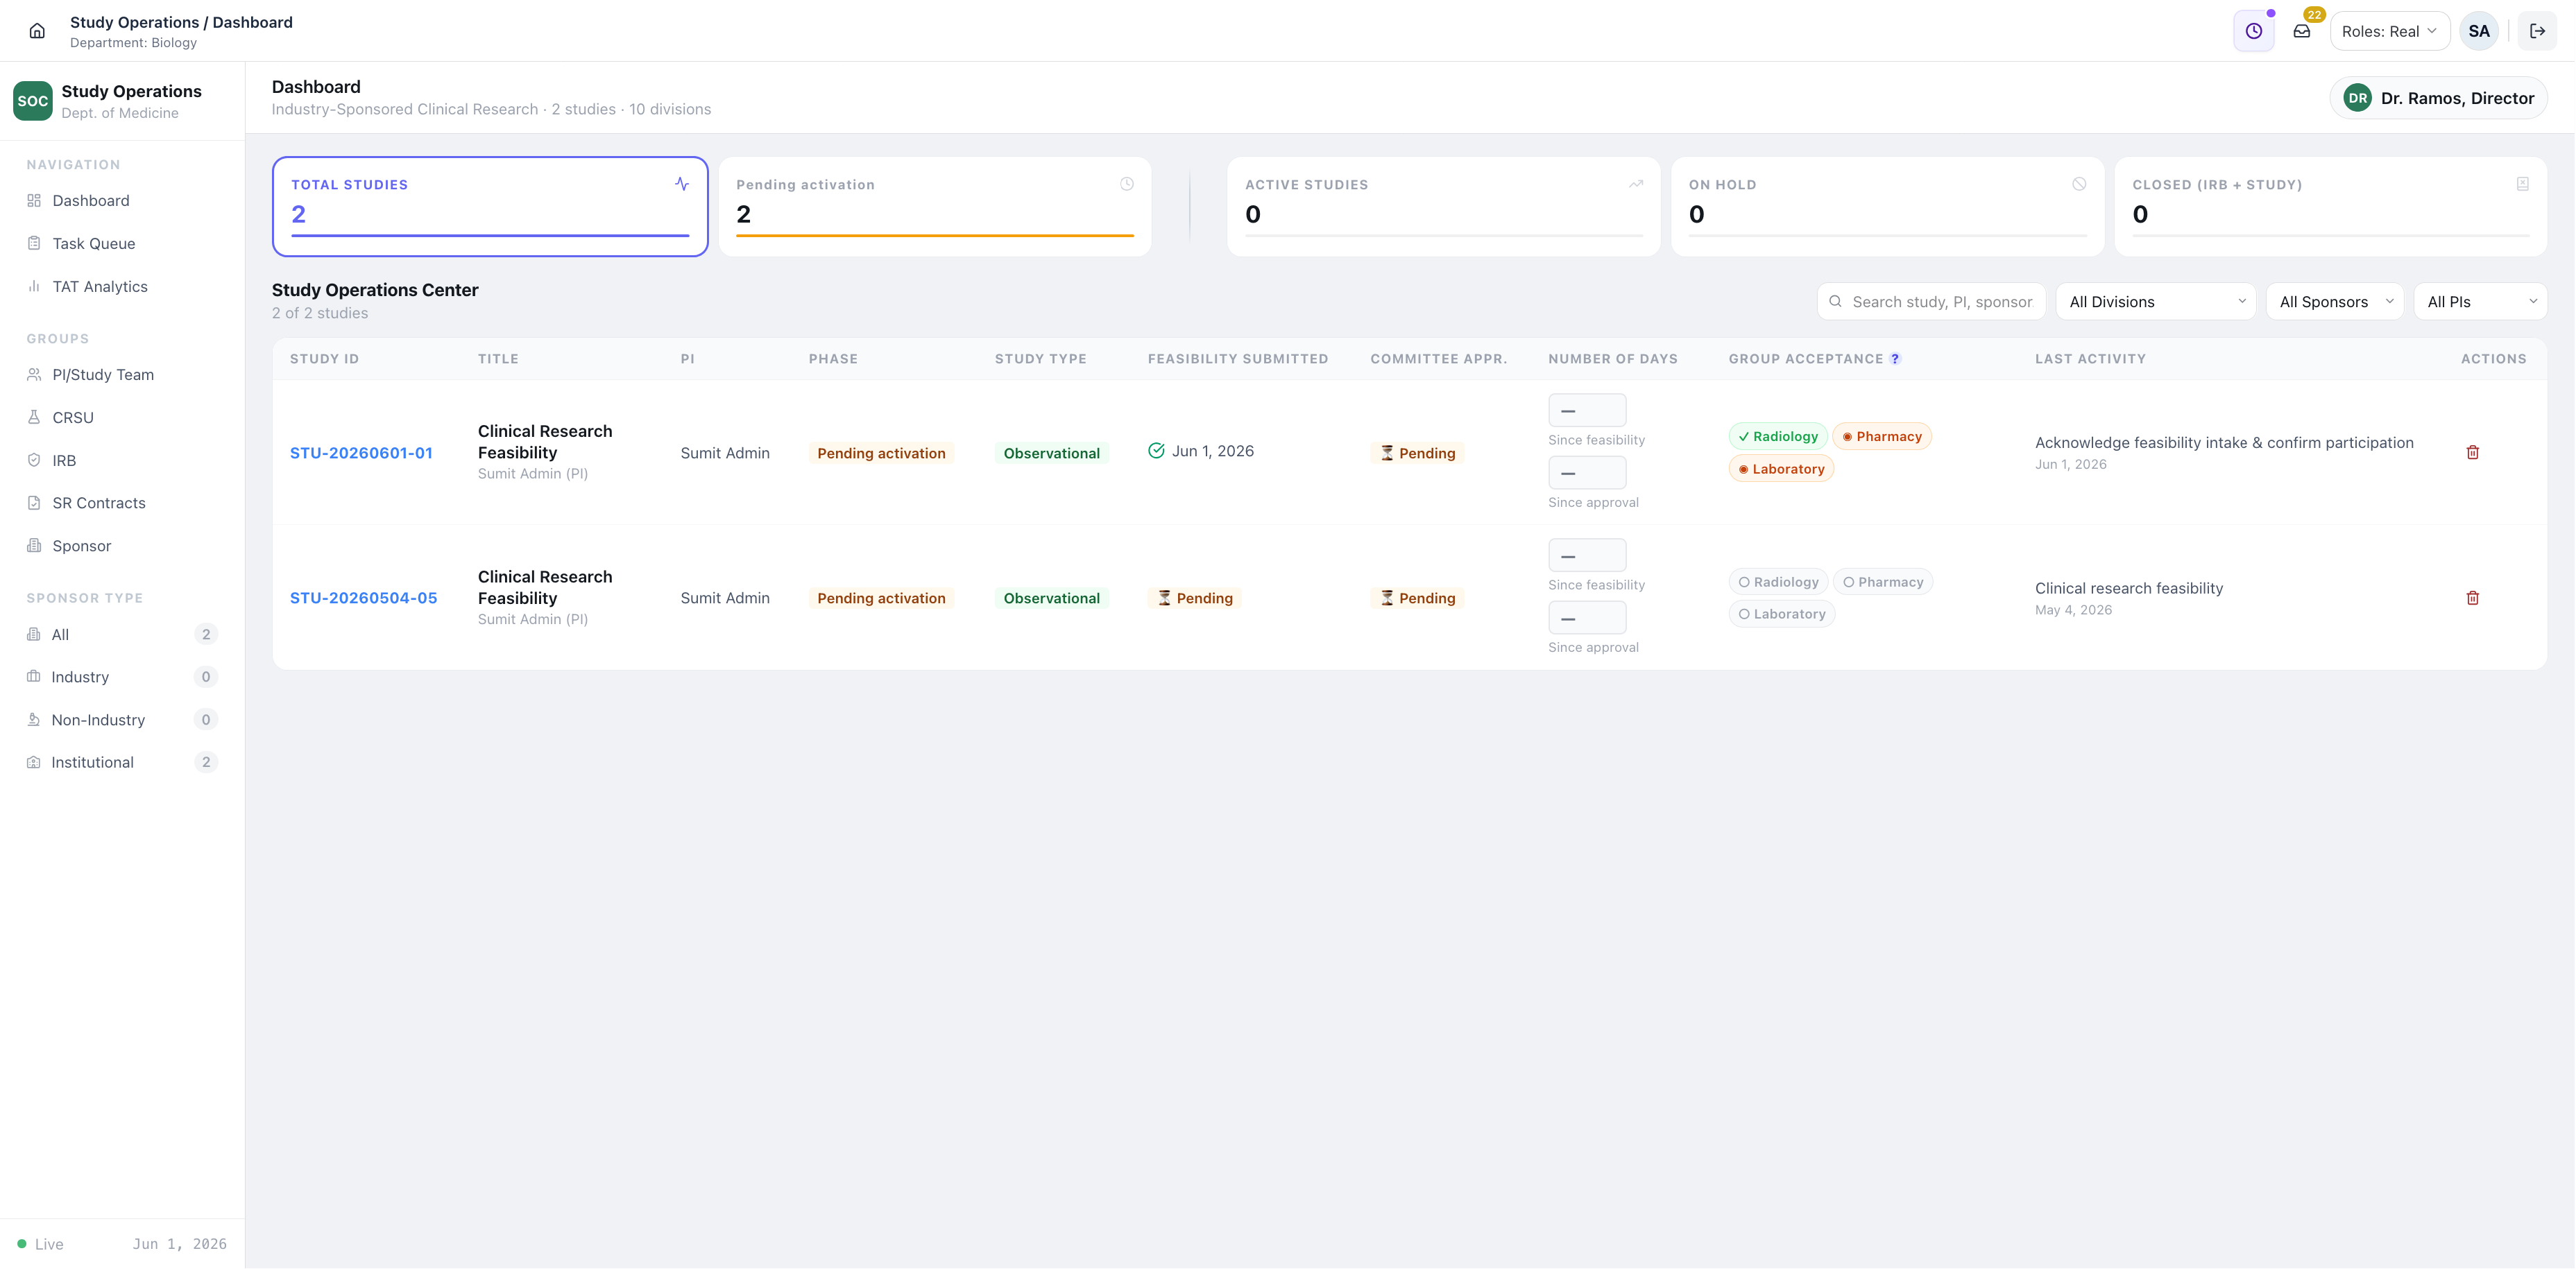The image size is (2576, 1269).
Task: Open the inbox with 22 notifications
Action: 2301,31
